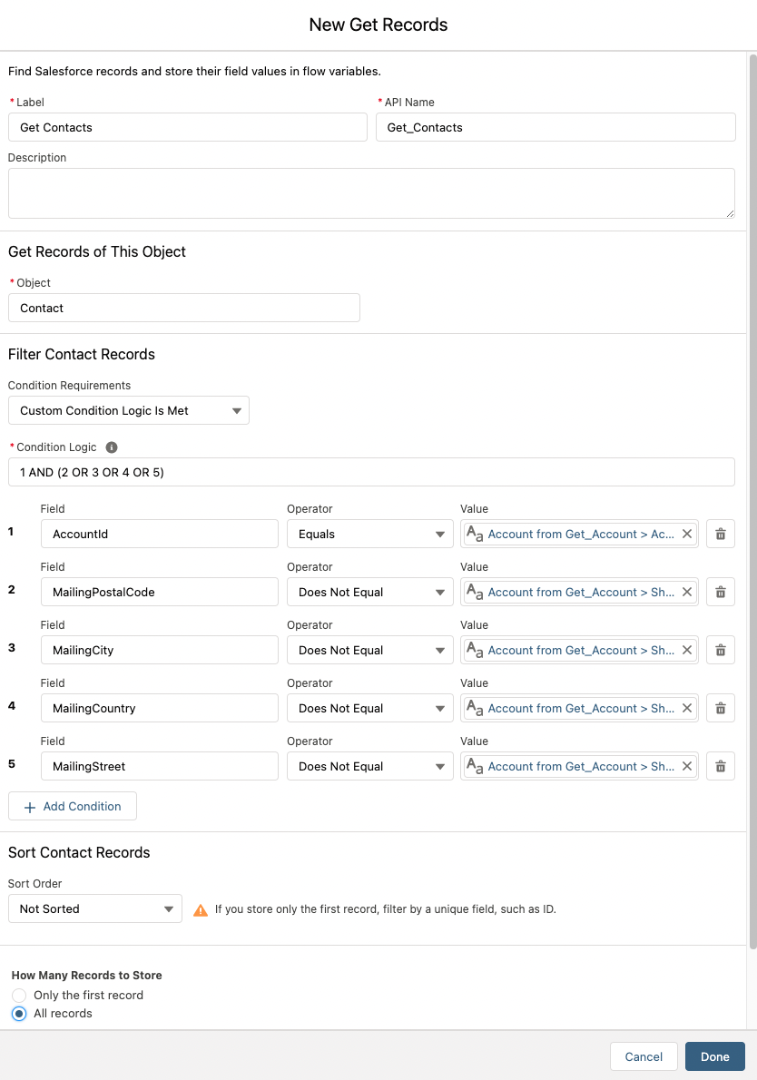Expand the Sort Order dropdown
Viewport: 757px width, 1080px height.
click(94, 908)
